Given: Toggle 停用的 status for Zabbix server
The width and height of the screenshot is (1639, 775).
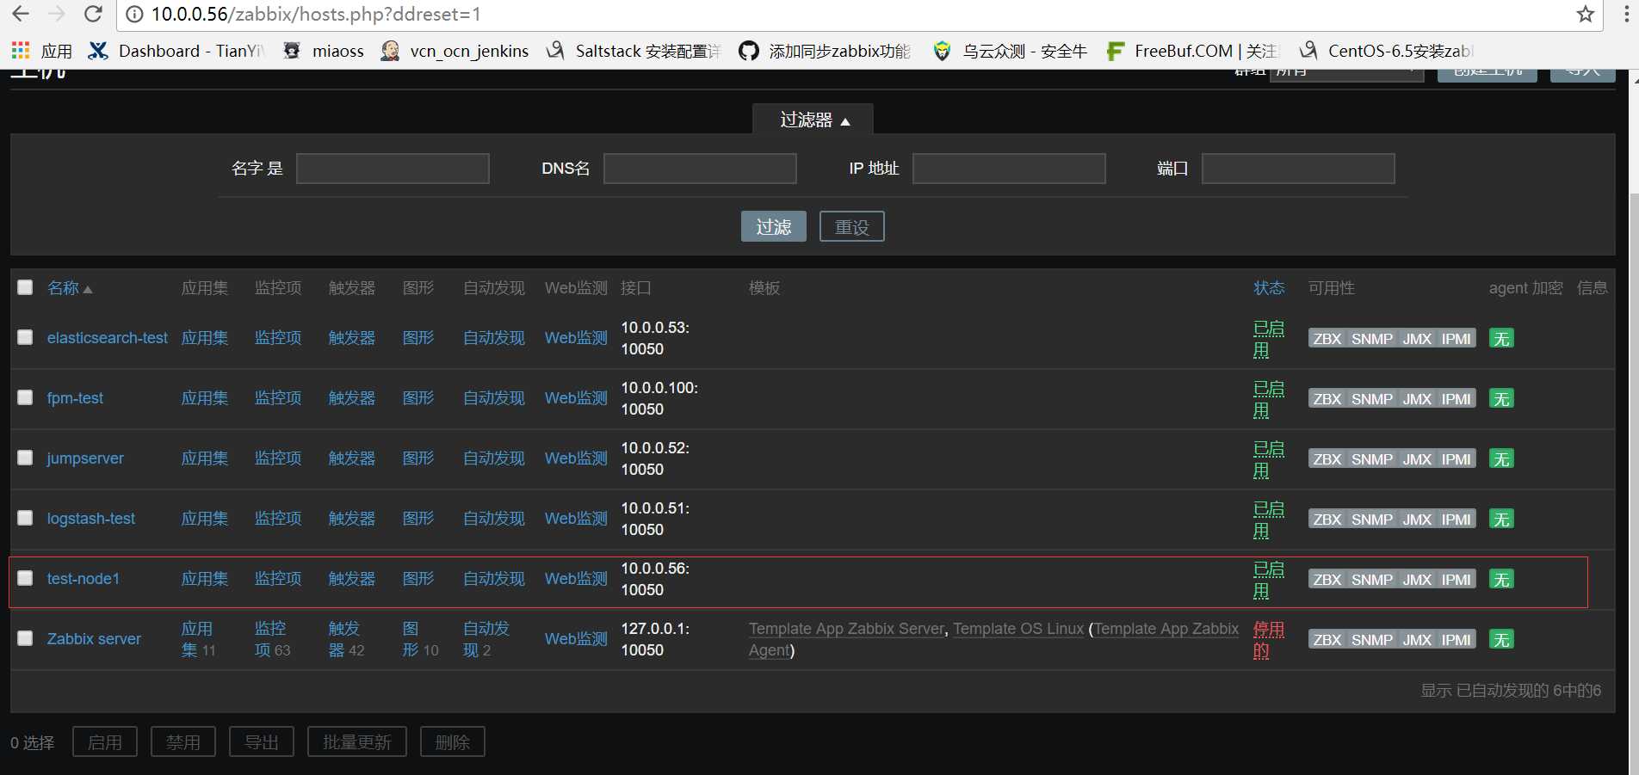Looking at the screenshot, I should coord(1268,640).
